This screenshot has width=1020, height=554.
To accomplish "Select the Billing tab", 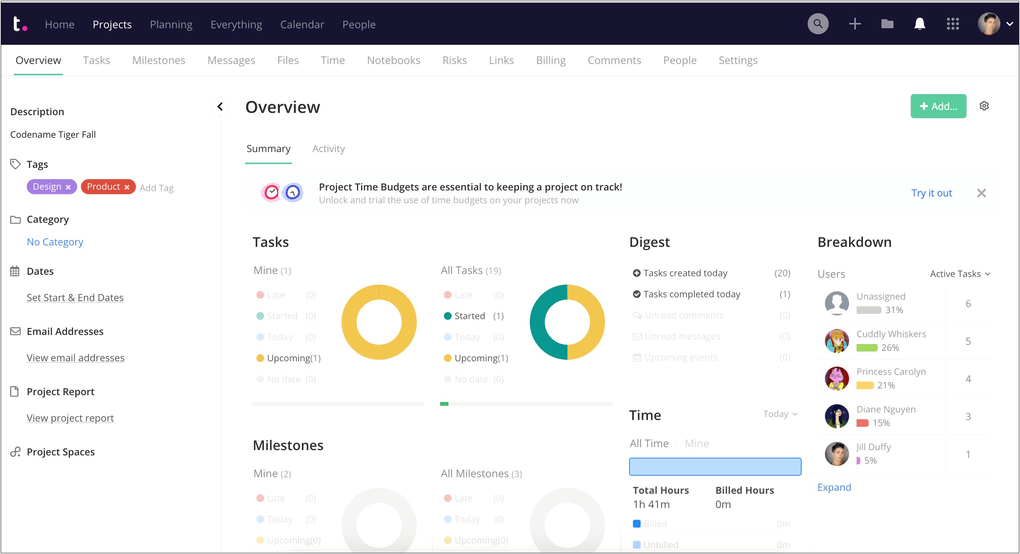I will coord(550,60).
